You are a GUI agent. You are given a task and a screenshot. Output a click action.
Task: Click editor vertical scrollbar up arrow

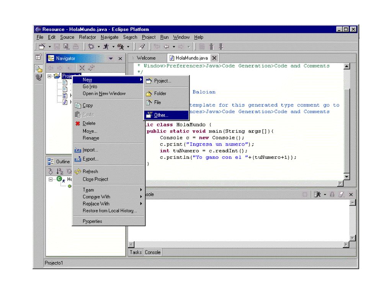coord(346,66)
